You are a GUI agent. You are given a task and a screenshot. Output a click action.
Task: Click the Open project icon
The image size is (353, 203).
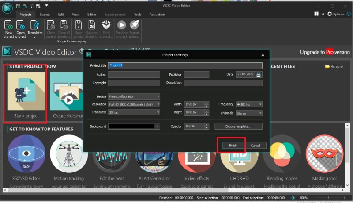[x=20, y=25]
